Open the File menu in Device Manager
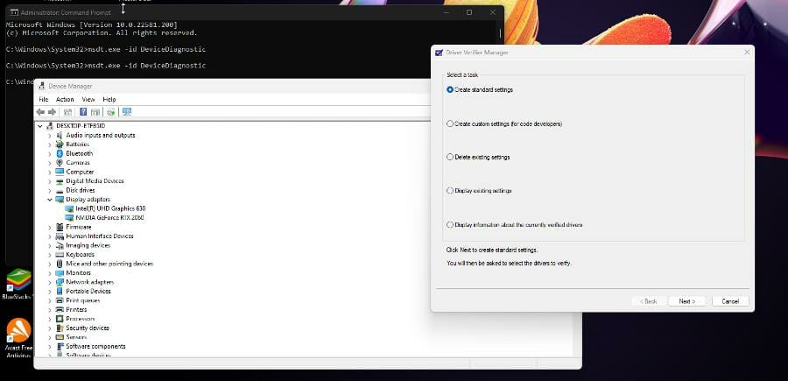The height and width of the screenshot is (381, 788). [43, 100]
